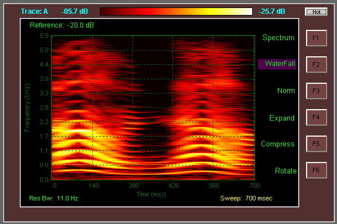Click the -25.7 dB maximum level value
This screenshot has height=224, width=337.
pos(272,11)
